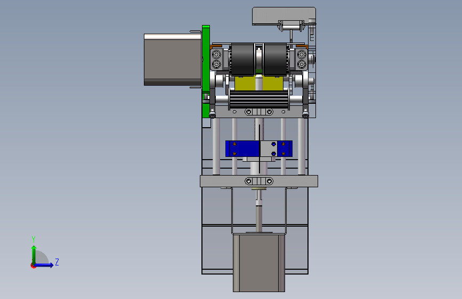Pick the left black roller
The height and width of the screenshot is (299, 462).
point(242,60)
